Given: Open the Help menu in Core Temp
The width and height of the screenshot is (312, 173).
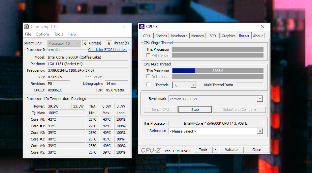Looking at the screenshot, I should (72, 34).
